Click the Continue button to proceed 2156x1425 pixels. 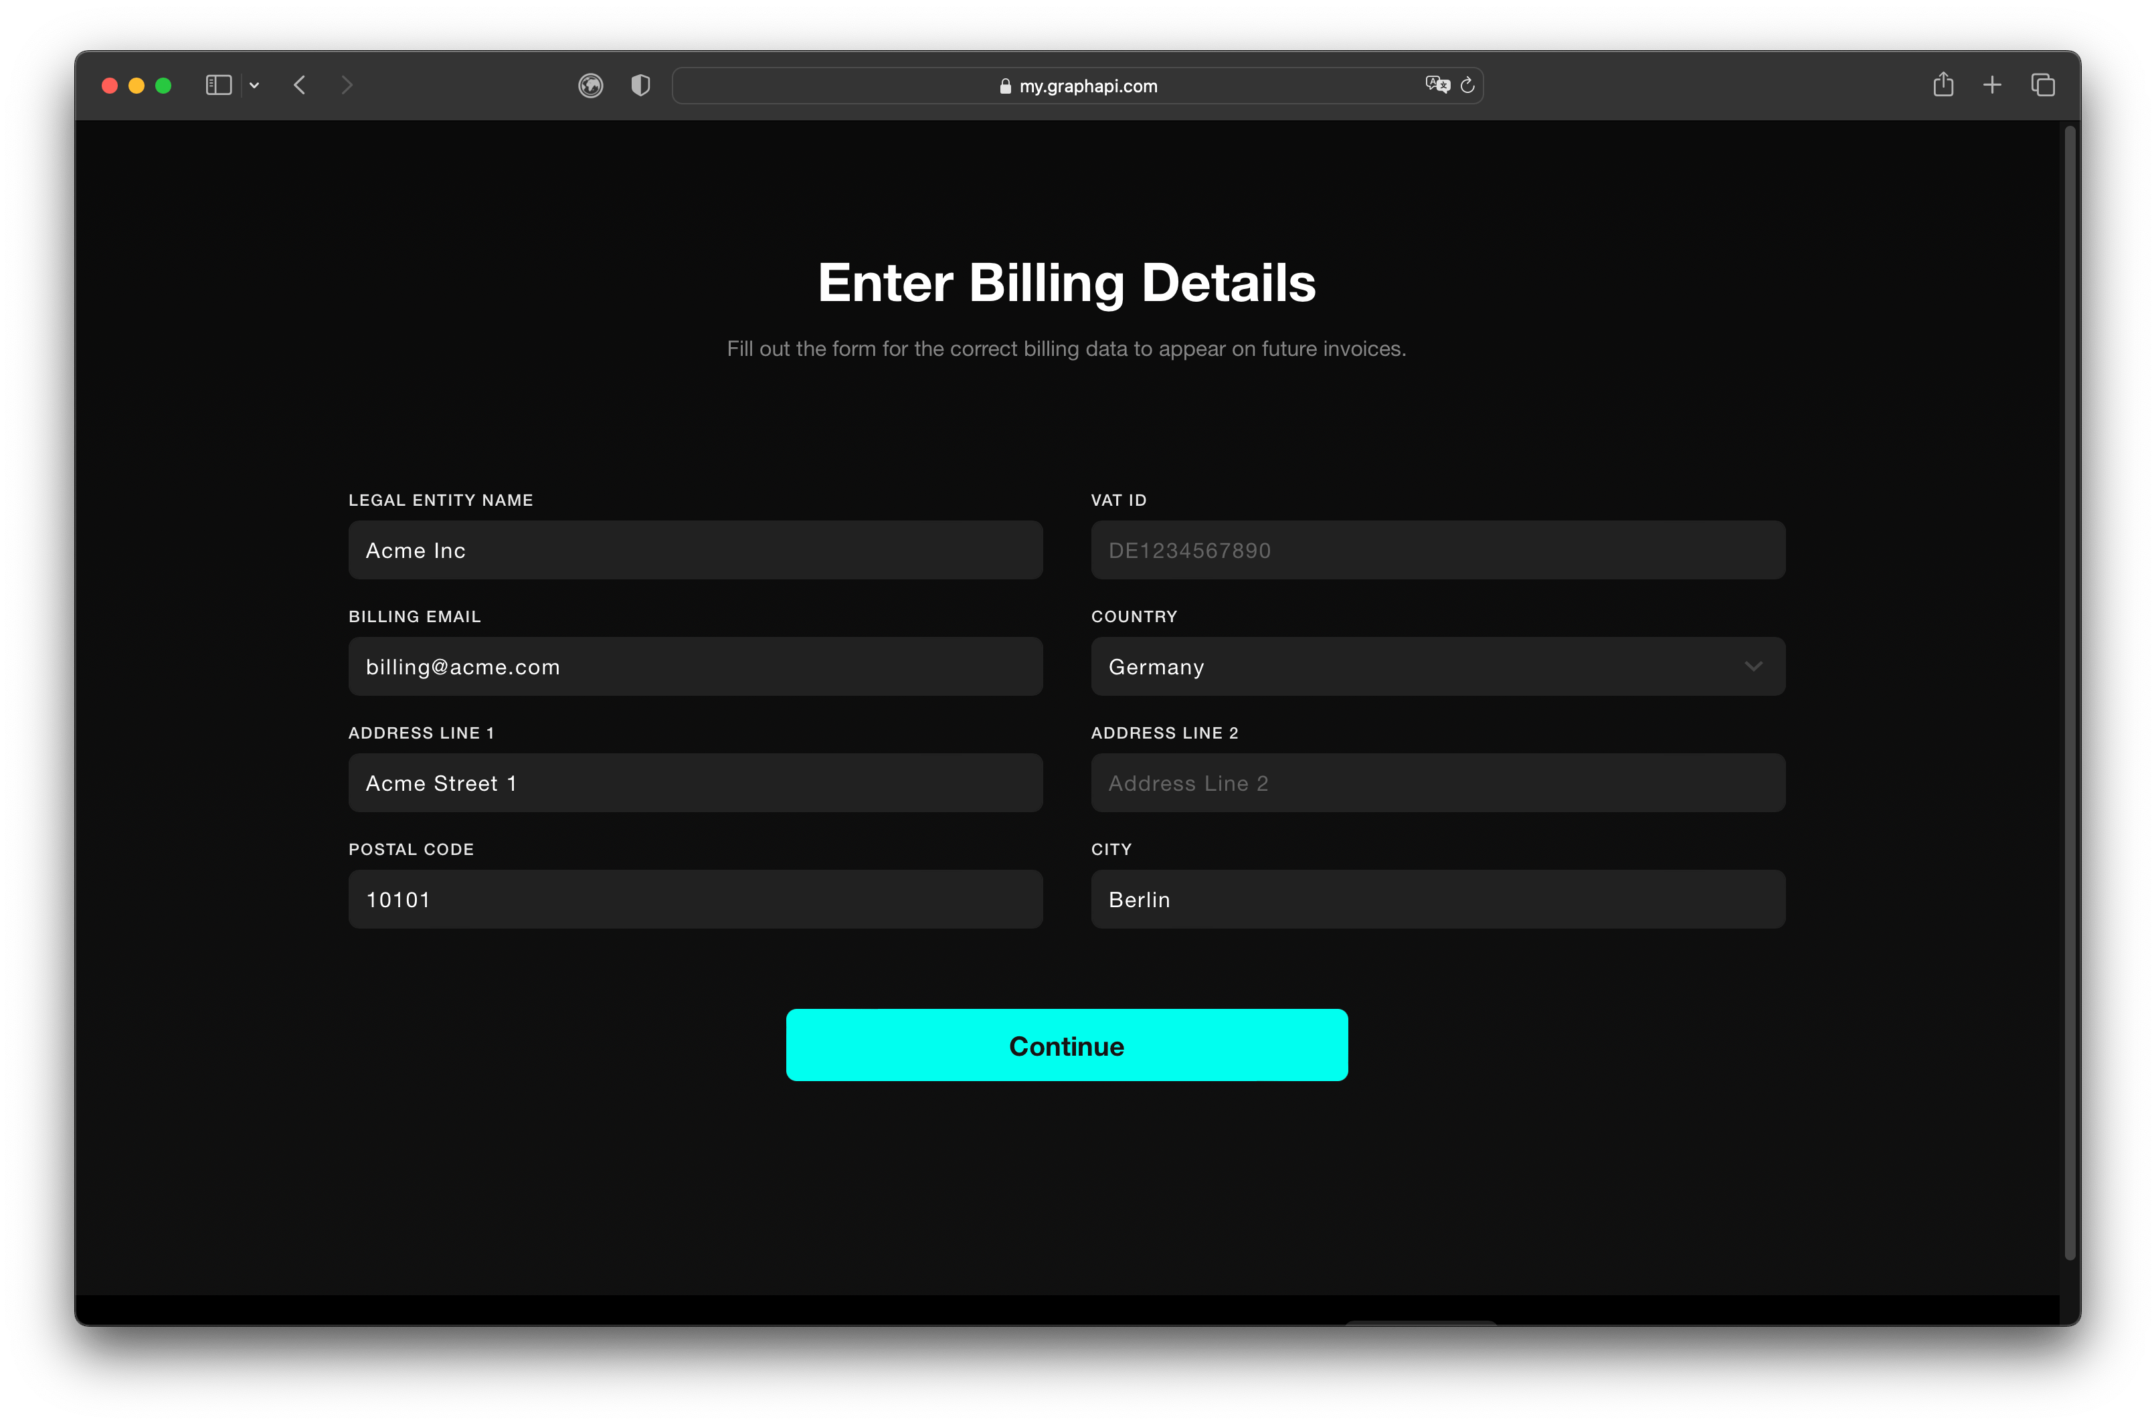(x=1065, y=1045)
